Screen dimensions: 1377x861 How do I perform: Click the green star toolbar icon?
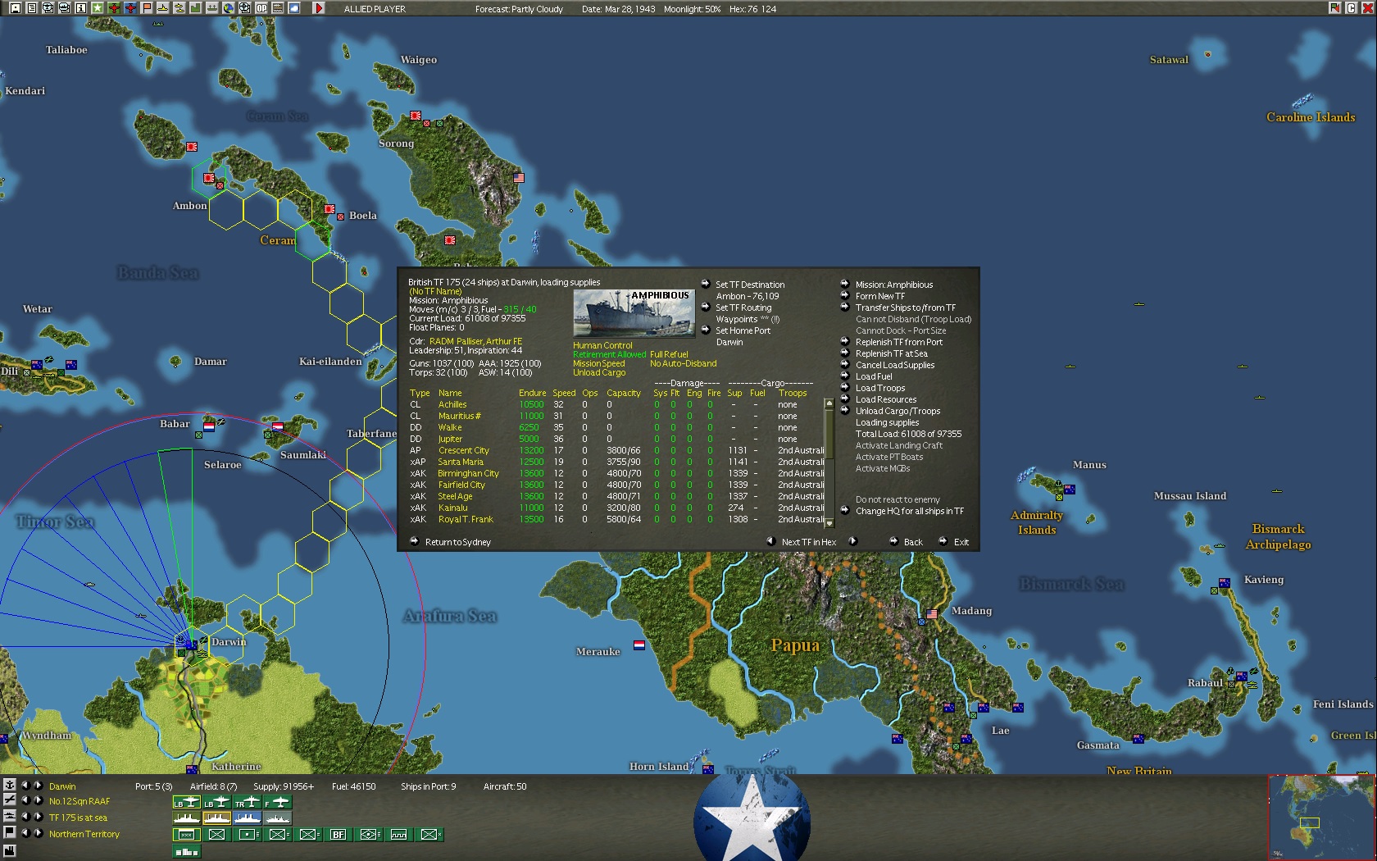(97, 8)
